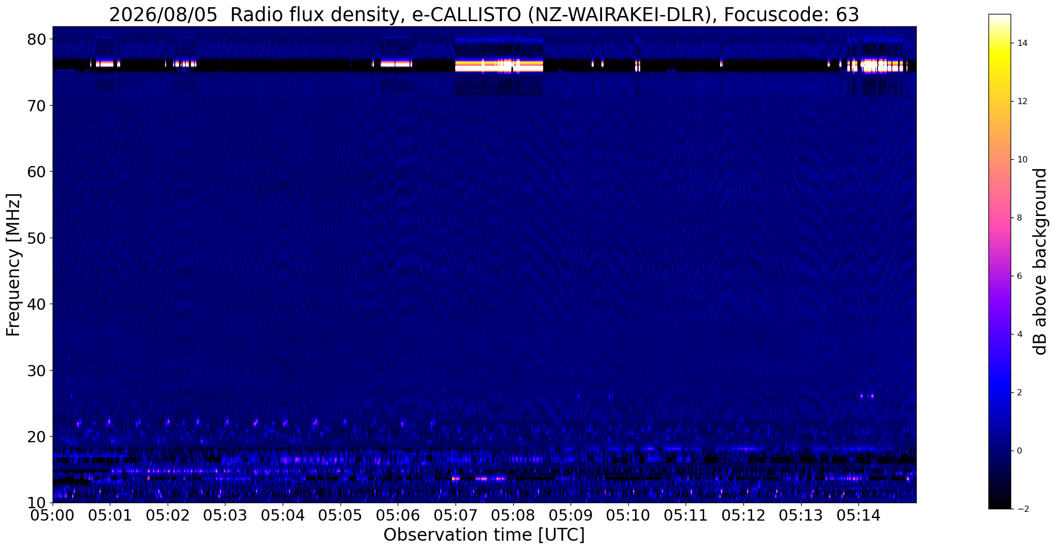This screenshot has height=550, width=1056.
Task: Click the 60 MHz frequency tick label
Action: tap(37, 172)
